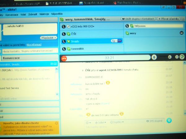
Task: Edit the mood message field '...nehulte hulíš :D'
Action: 30,29
